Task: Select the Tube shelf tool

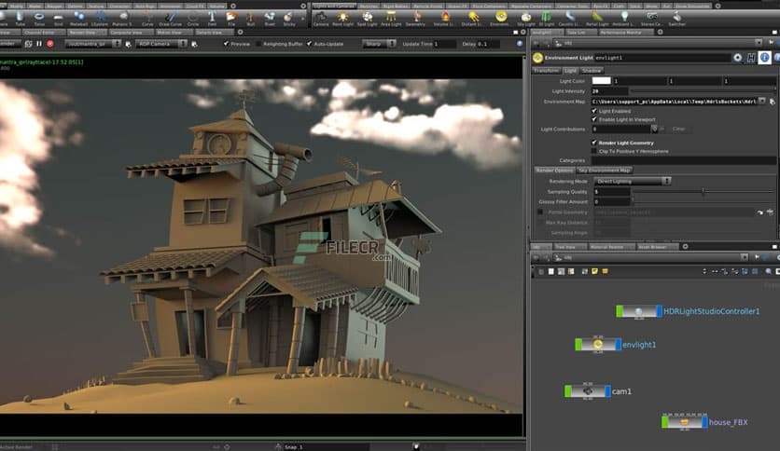Action: pos(20,19)
